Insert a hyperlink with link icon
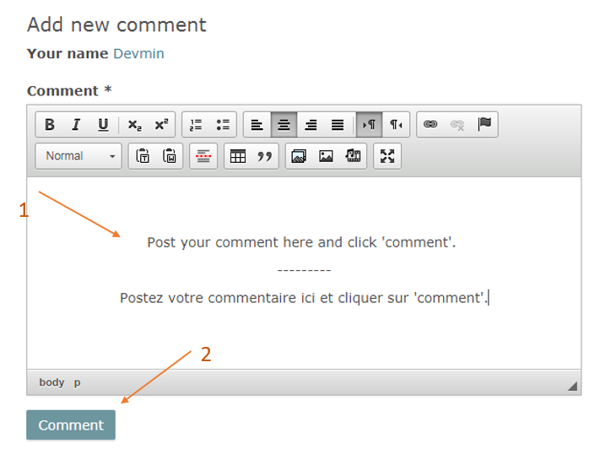The image size is (600, 449). [430, 125]
